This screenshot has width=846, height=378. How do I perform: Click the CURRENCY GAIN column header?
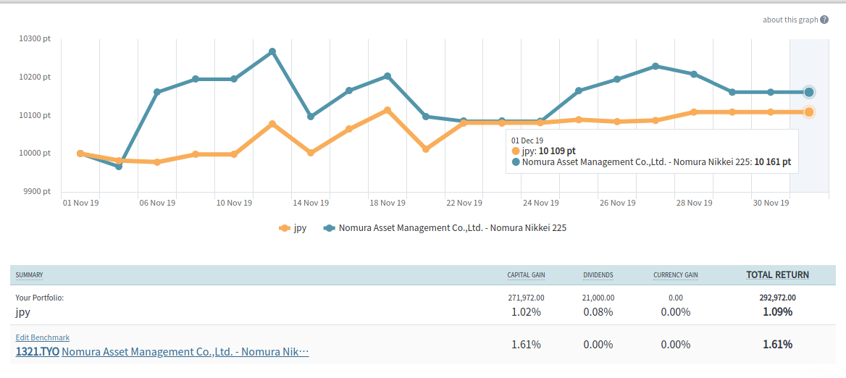click(x=675, y=275)
